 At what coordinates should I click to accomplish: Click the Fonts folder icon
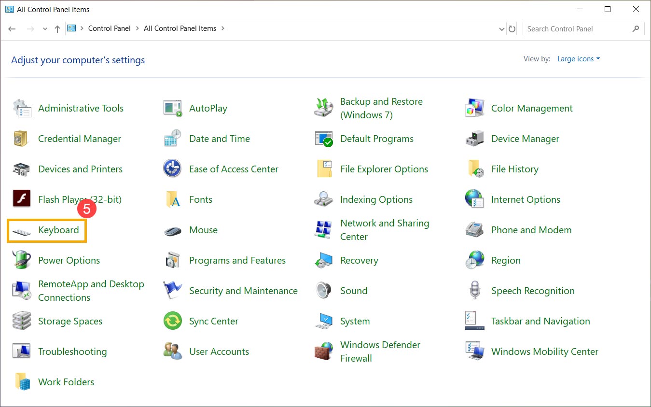173,199
